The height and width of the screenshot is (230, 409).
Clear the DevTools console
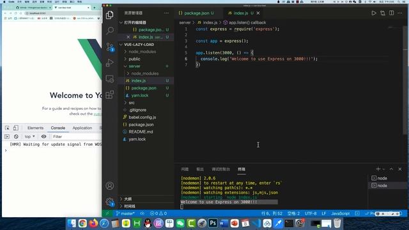16,136
